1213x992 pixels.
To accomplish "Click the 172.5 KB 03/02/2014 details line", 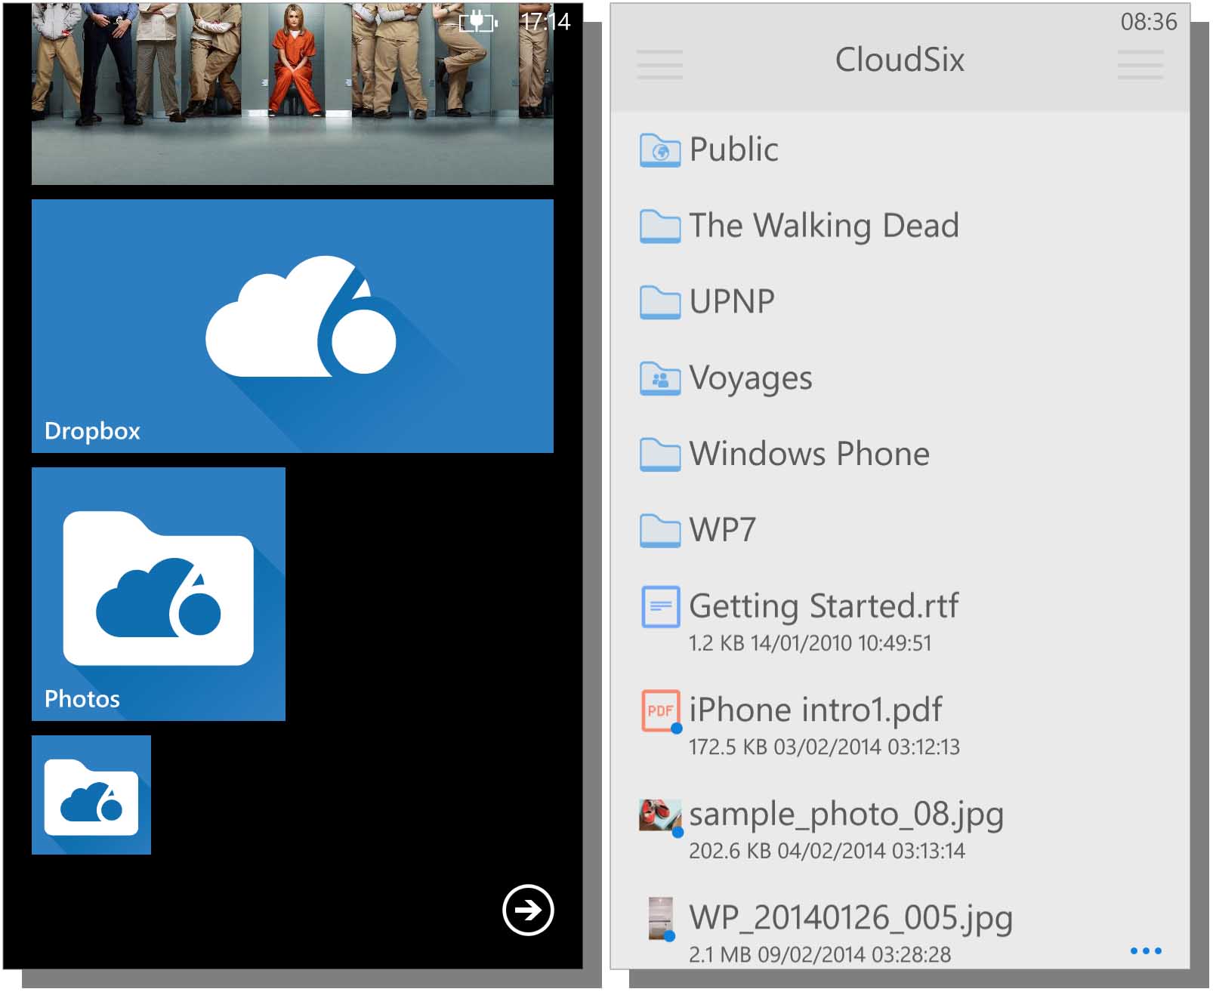I will 824,747.
